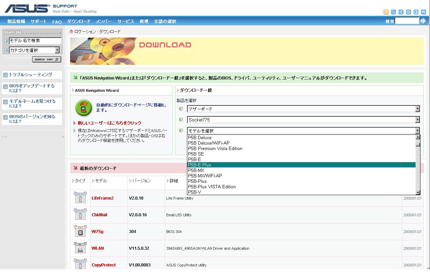
Task: Click the utility icon for LifeFrame2
Action: coord(80,198)
